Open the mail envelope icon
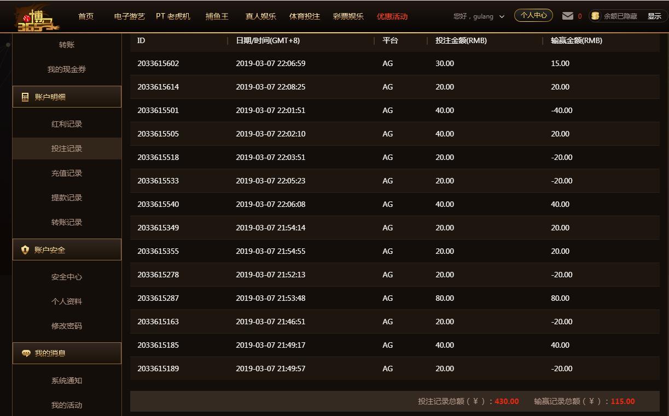669x416 pixels. pyautogui.click(x=568, y=16)
